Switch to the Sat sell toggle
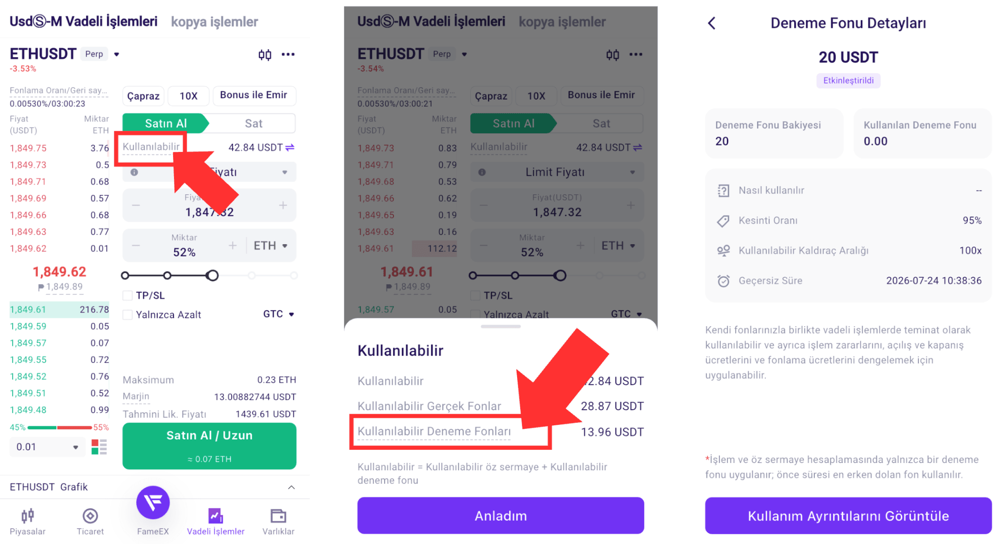The image size is (1001, 544). 253,124
